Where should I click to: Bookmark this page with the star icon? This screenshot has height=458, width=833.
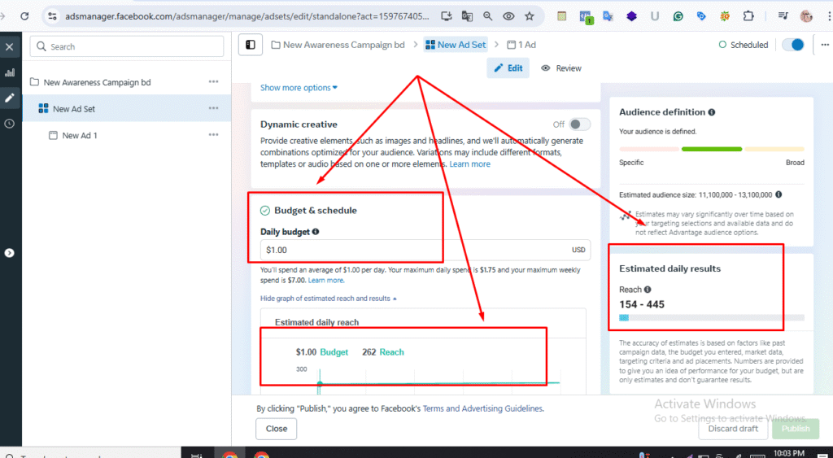[x=530, y=16]
